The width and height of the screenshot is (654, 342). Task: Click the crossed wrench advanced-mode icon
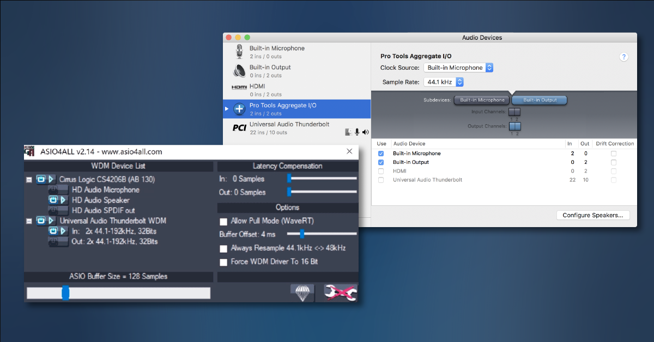click(x=340, y=292)
